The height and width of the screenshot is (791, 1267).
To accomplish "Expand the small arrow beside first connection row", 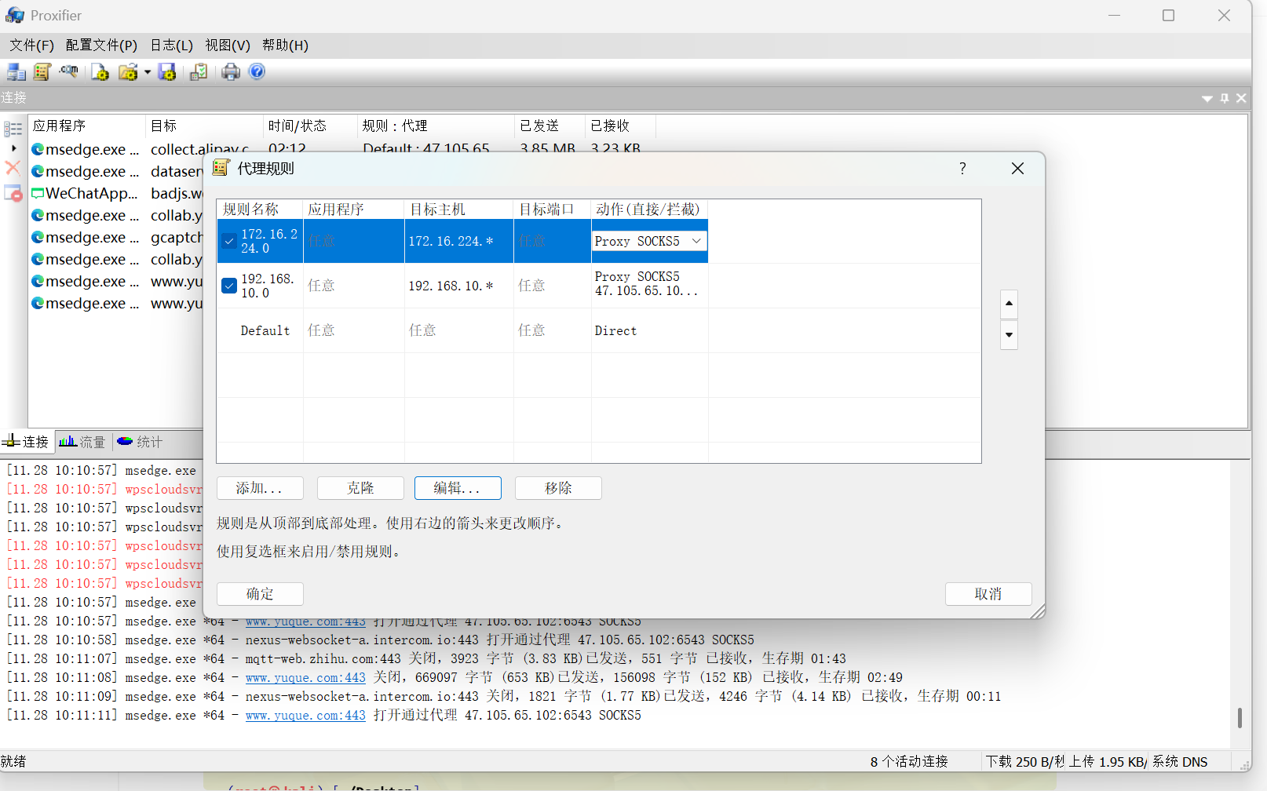I will coord(13,148).
